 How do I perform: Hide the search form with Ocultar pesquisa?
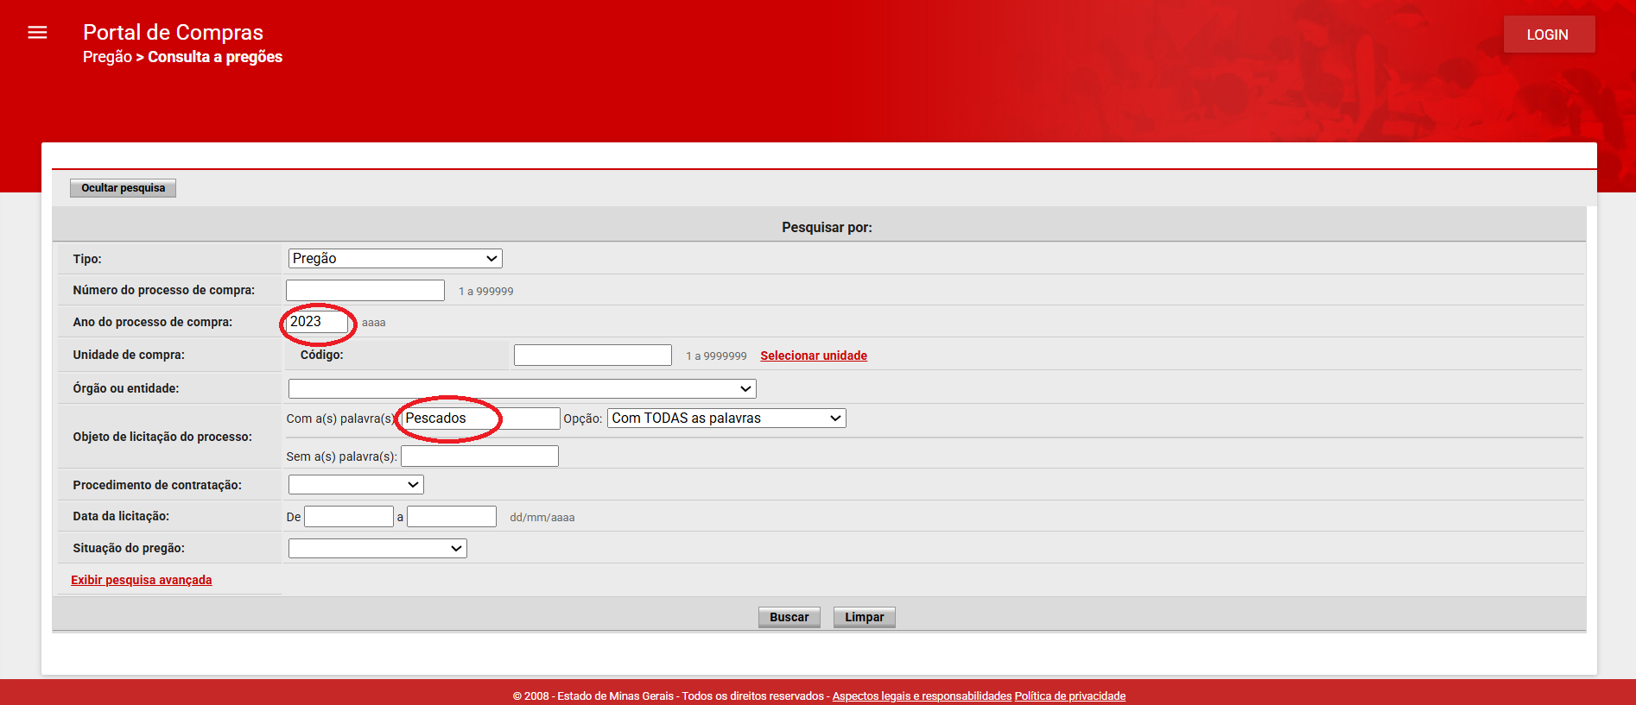click(x=123, y=188)
